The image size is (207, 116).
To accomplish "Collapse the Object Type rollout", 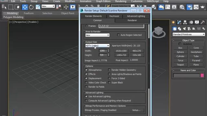I will (x=188, y=40).
